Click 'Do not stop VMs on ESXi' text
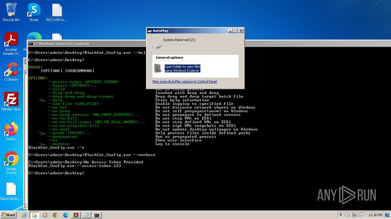This screenshot has width=391, height=219. pyautogui.click(x=183, y=118)
